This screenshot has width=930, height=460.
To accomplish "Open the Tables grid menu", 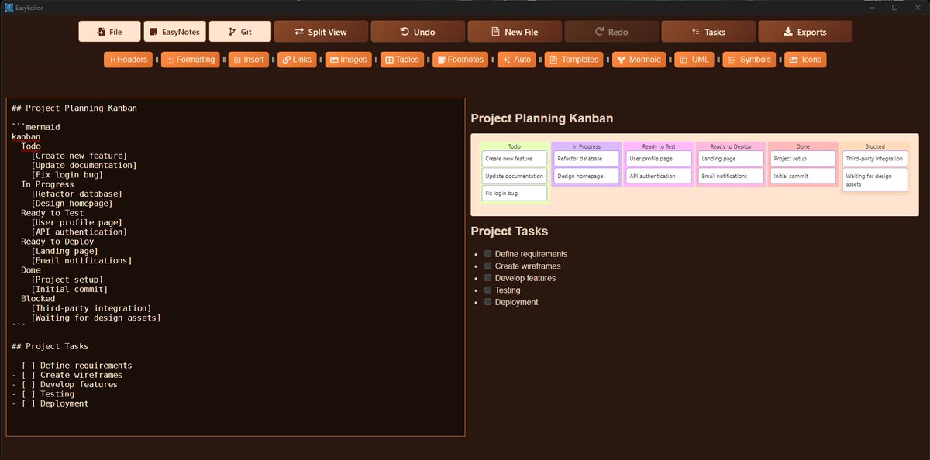I will (x=402, y=60).
